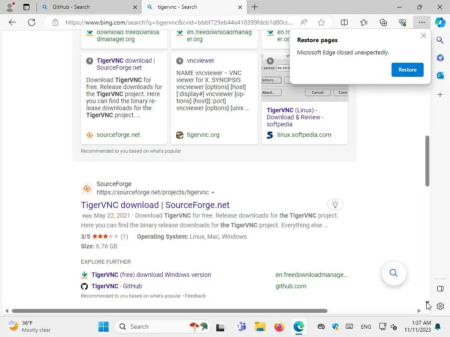
Task: Open Copilot sidebar icon
Action: pyautogui.click(x=440, y=22)
